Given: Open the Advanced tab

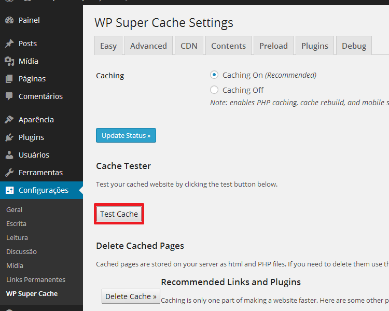Looking at the screenshot, I should 149,46.
